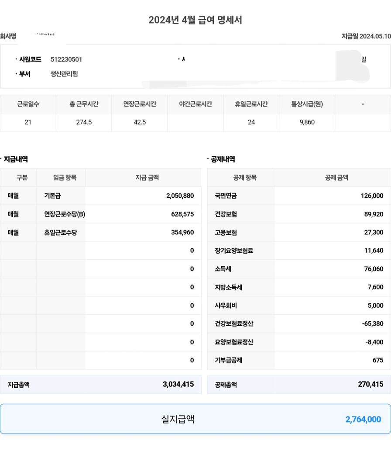Click the 지급총액 total 3,034,415
Image resolution: width=391 pixels, height=454 pixels.
(178, 385)
